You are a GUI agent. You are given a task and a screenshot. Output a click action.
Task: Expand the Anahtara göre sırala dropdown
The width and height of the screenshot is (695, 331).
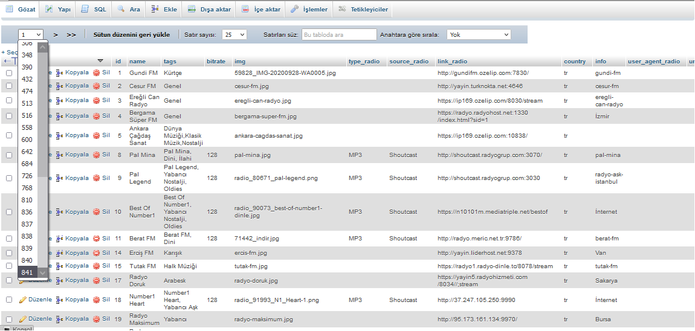coord(479,35)
